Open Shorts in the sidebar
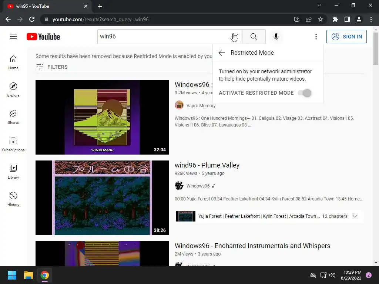This screenshot has width=379, height=284. pos(13,117)
